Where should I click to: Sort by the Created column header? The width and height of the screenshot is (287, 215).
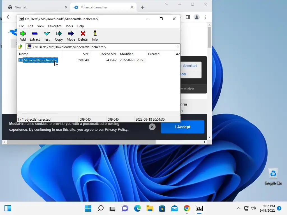[160, 54]
